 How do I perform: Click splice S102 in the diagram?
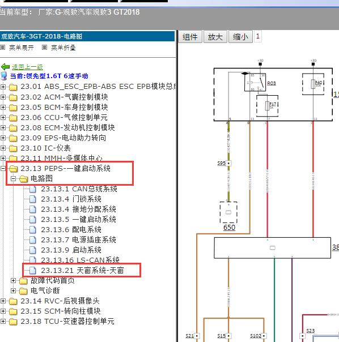coord(256,335)
